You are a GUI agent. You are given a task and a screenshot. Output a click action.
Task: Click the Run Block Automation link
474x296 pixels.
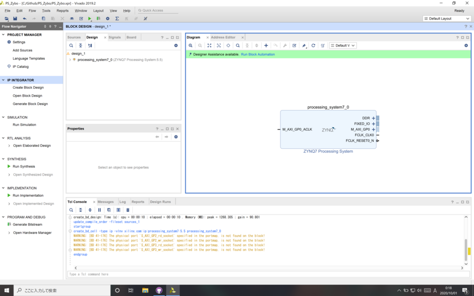tap(258, 54)
